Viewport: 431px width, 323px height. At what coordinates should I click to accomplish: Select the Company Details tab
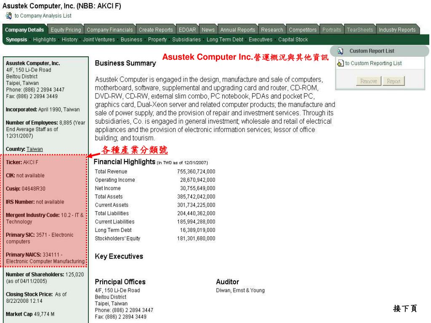click(24, 30)
